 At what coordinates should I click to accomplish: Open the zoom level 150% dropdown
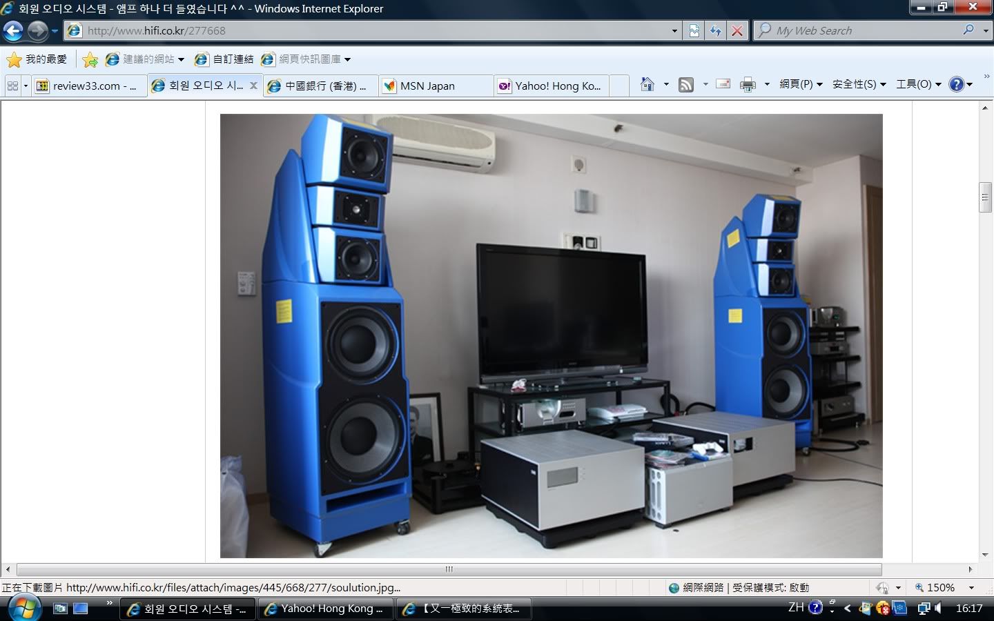pos(971,588)
